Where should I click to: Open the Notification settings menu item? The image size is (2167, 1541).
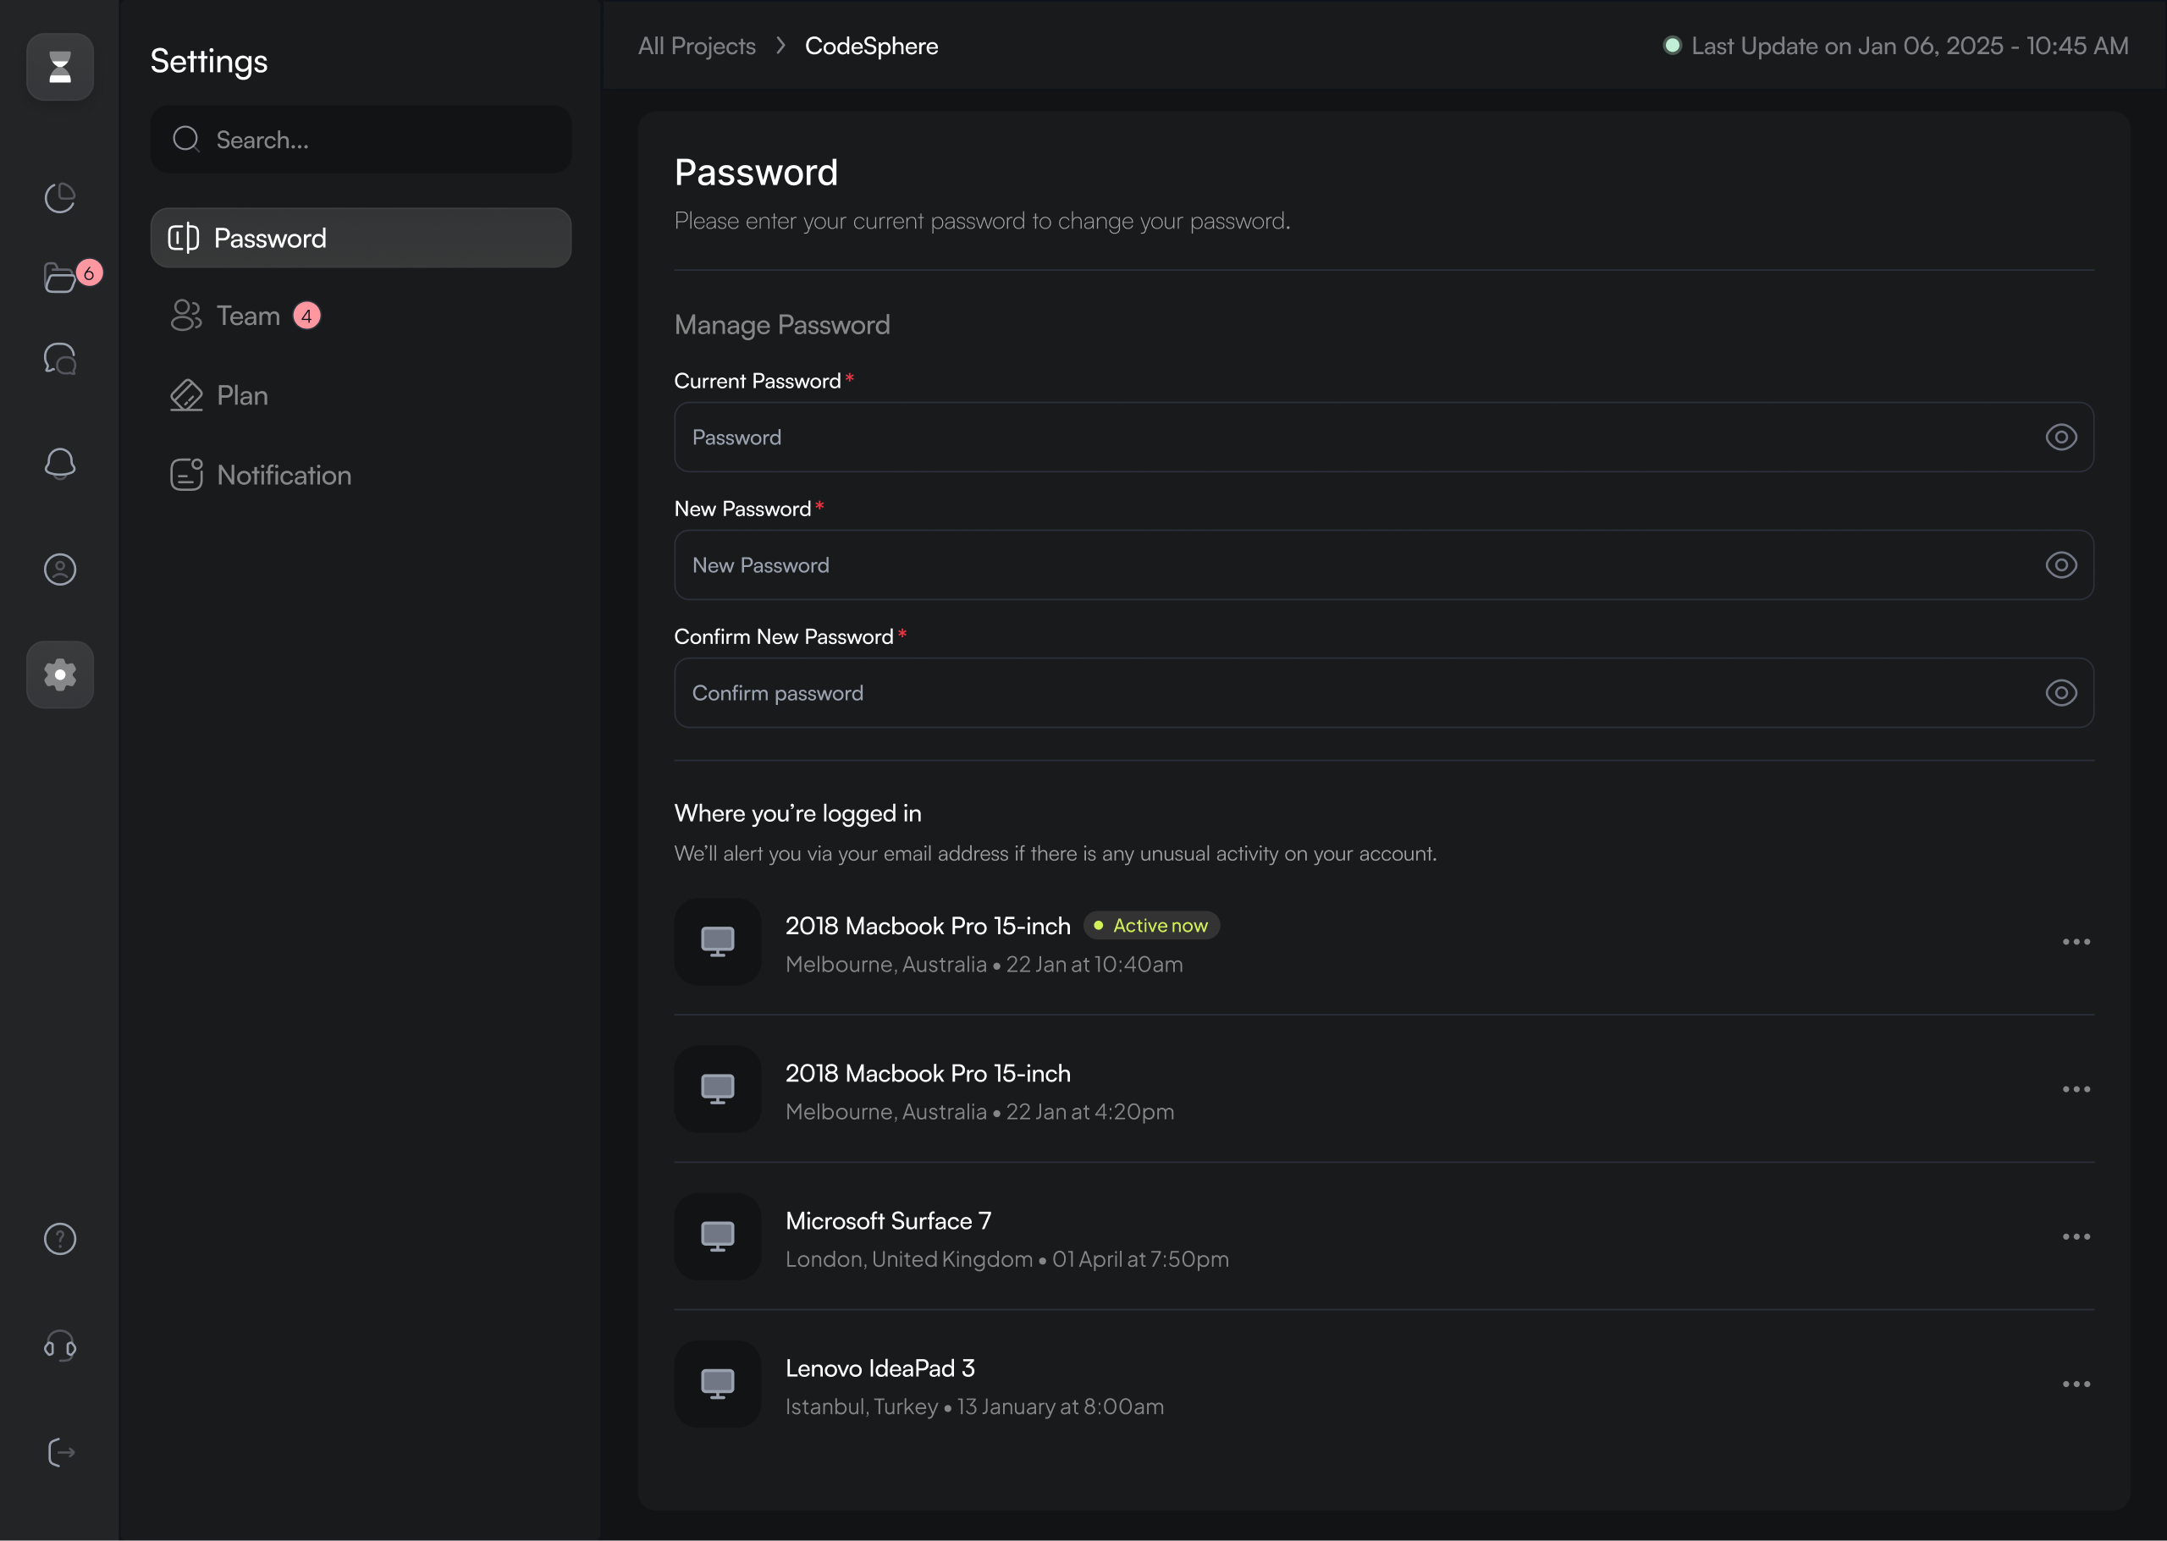point(361,476)
